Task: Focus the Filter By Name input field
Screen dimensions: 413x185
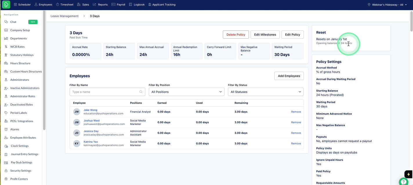Action: coord(107,92)
